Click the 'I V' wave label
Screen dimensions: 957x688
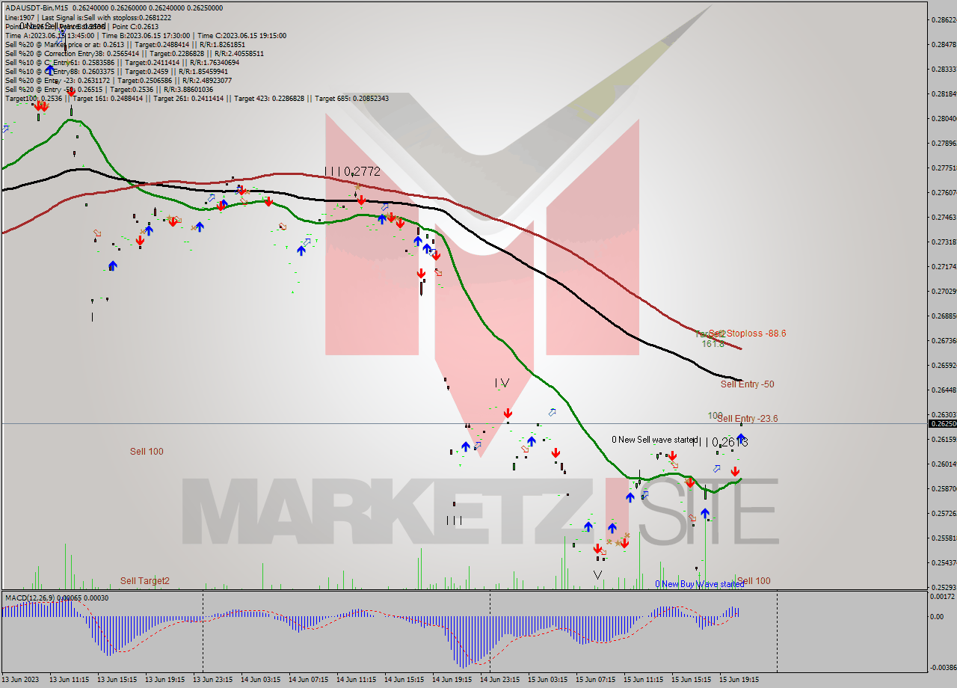tap(502, 383)
